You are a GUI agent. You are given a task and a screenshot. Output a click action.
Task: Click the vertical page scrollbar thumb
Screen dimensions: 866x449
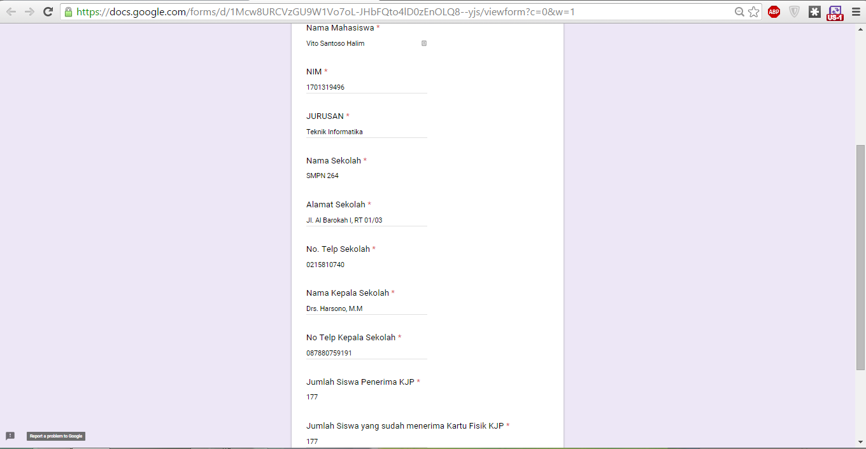(x=860, y=257)
